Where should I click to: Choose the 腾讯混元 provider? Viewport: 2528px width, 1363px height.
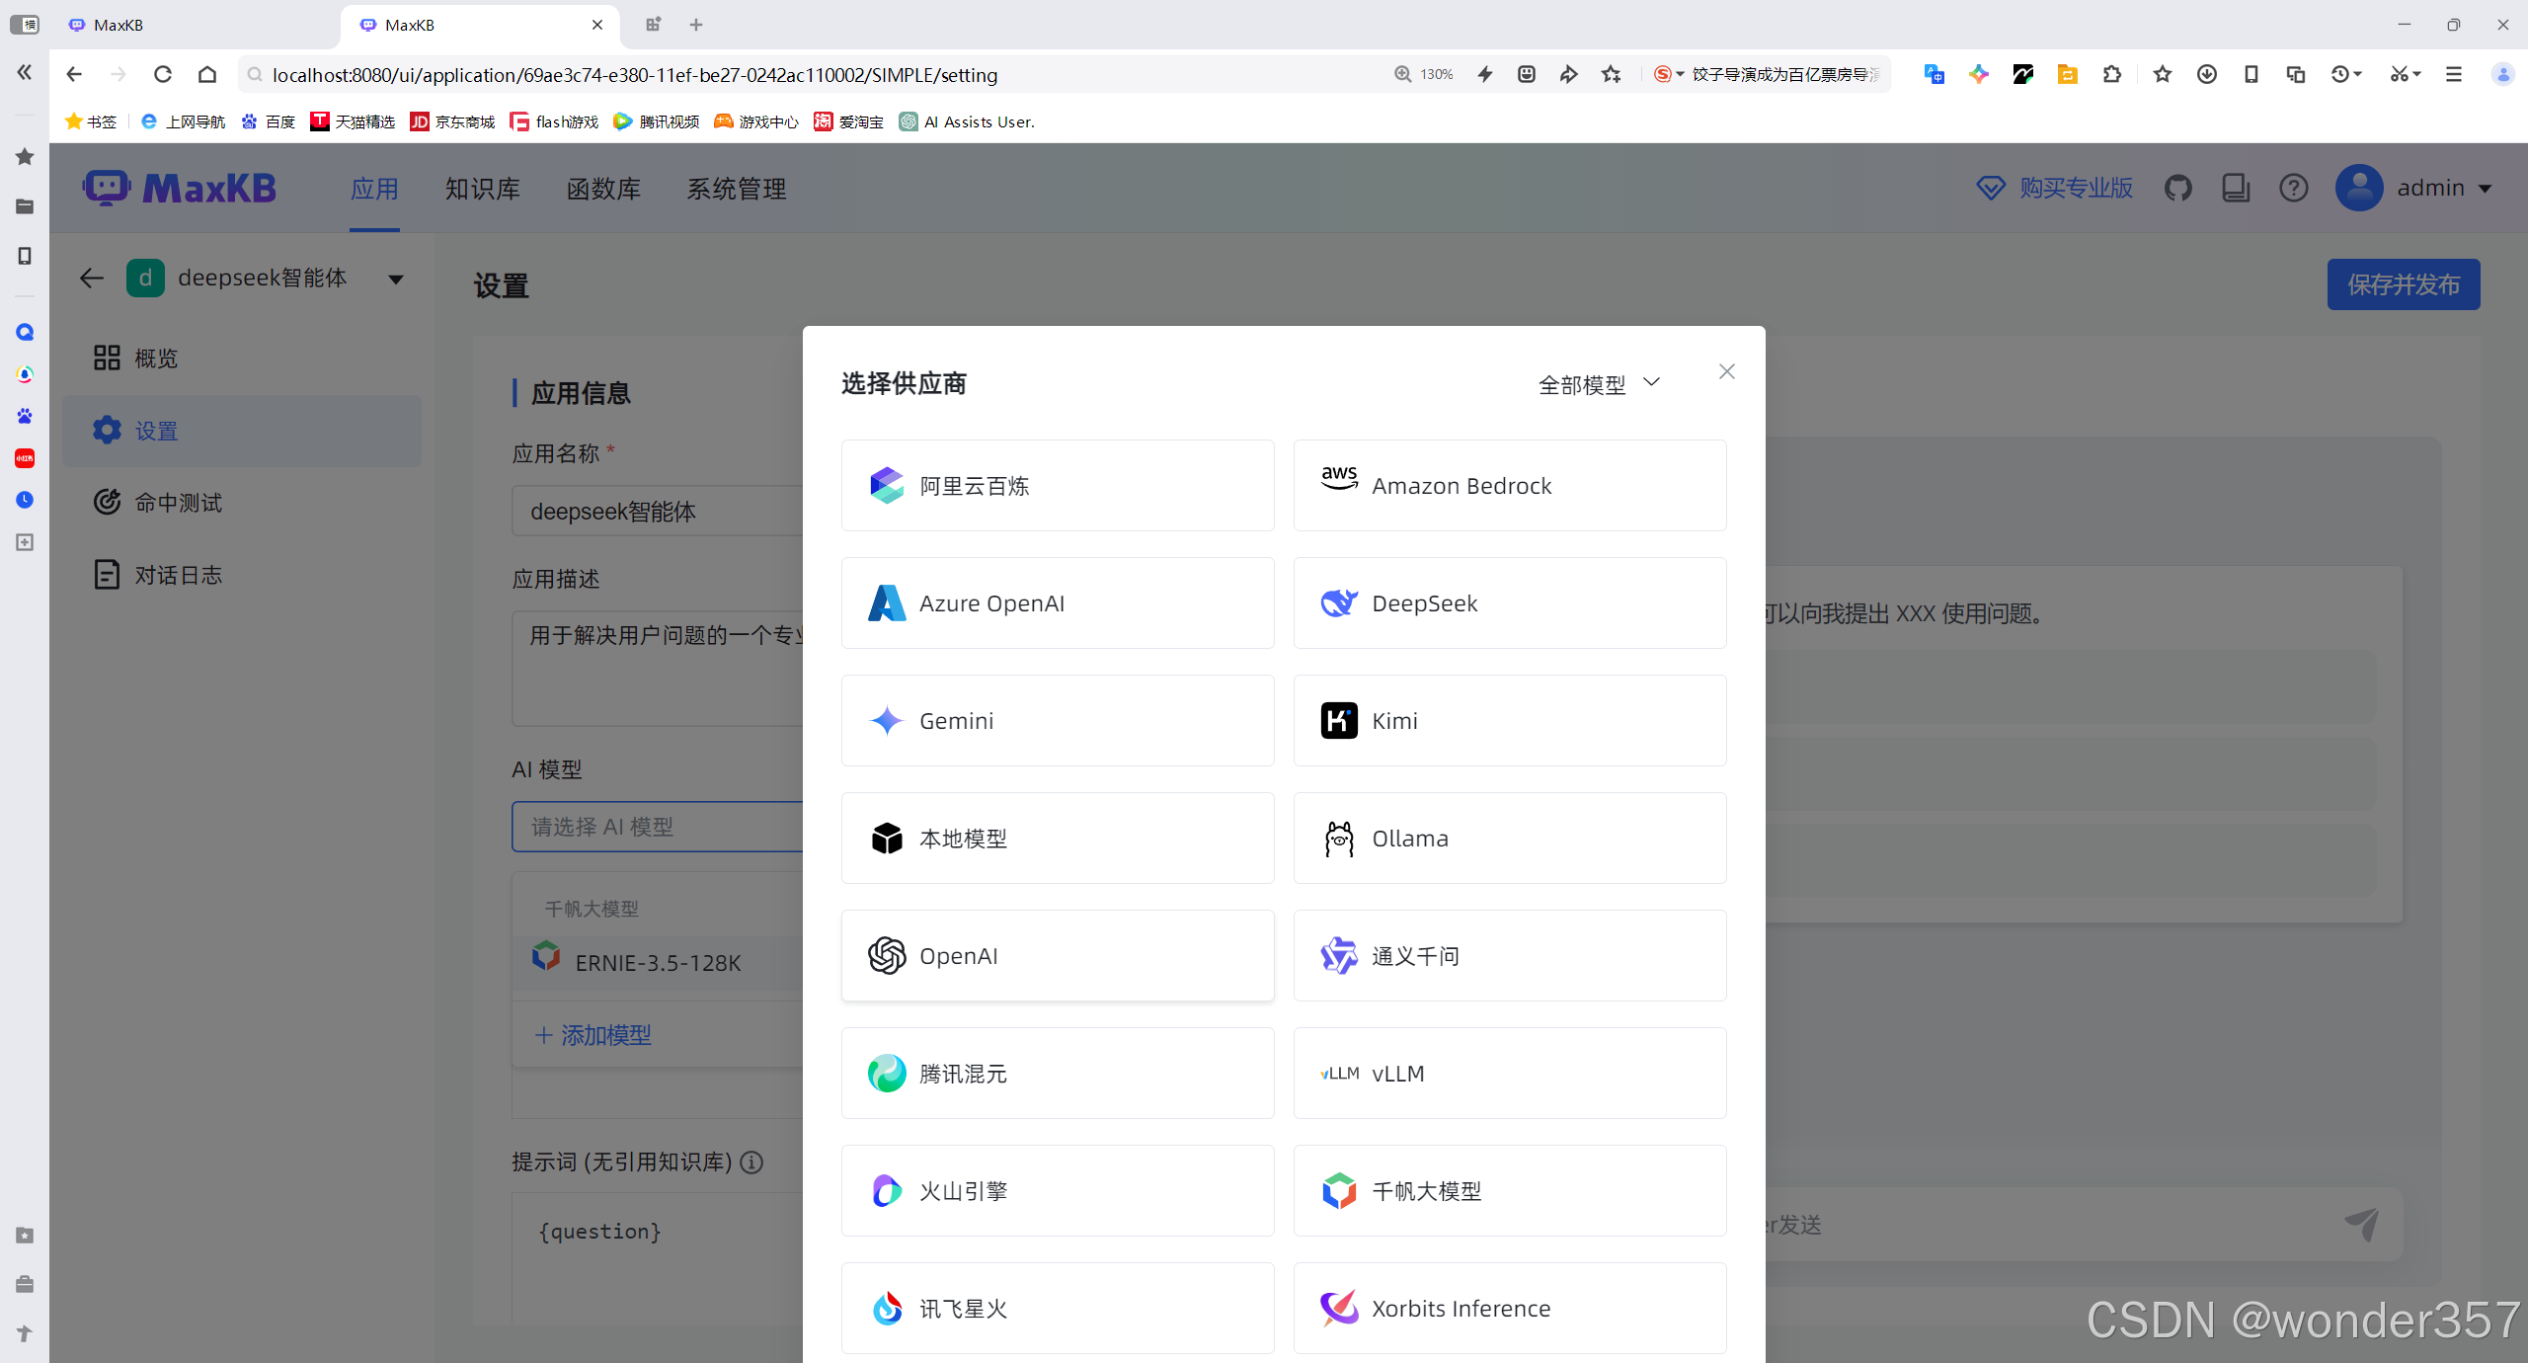point(1057,1073)
